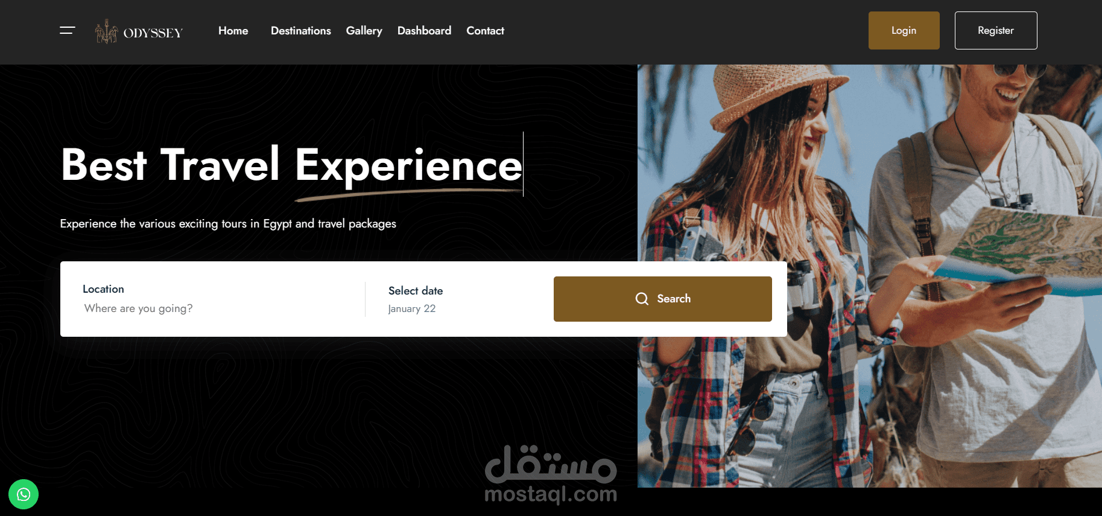Select the Contact menu item

(x=485, y=31)
